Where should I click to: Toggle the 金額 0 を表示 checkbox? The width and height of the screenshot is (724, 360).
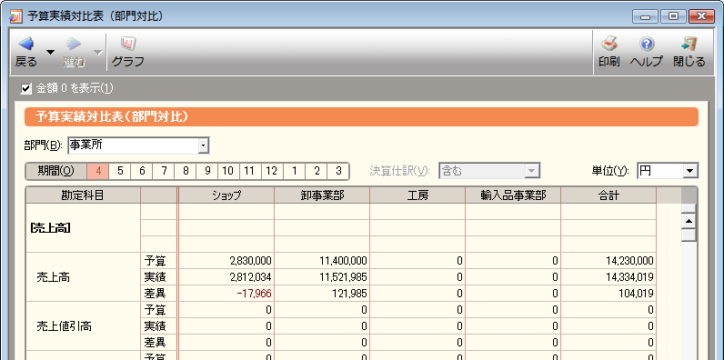[x=26, y=88]
